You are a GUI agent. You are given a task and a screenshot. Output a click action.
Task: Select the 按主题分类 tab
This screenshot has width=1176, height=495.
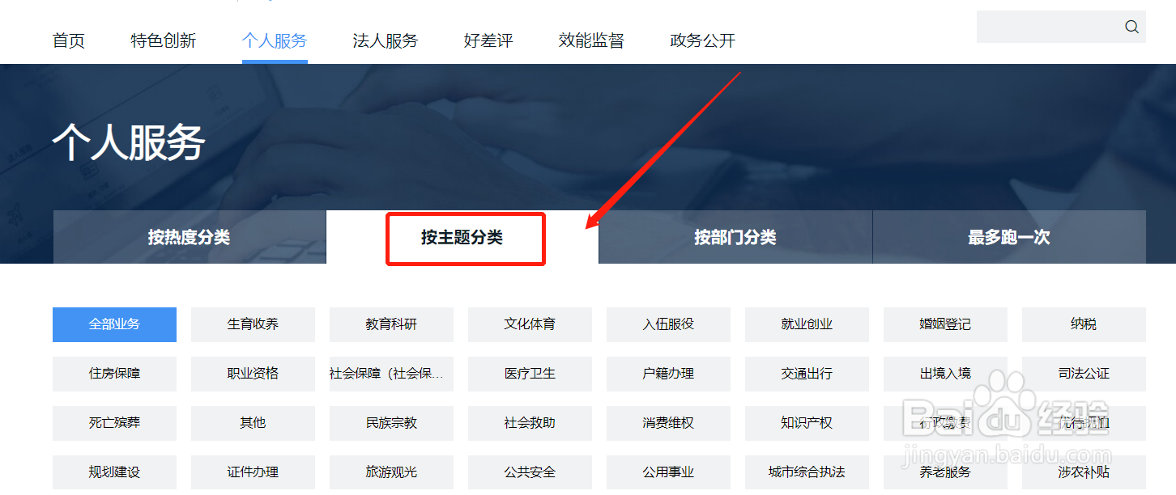[462, 237]
